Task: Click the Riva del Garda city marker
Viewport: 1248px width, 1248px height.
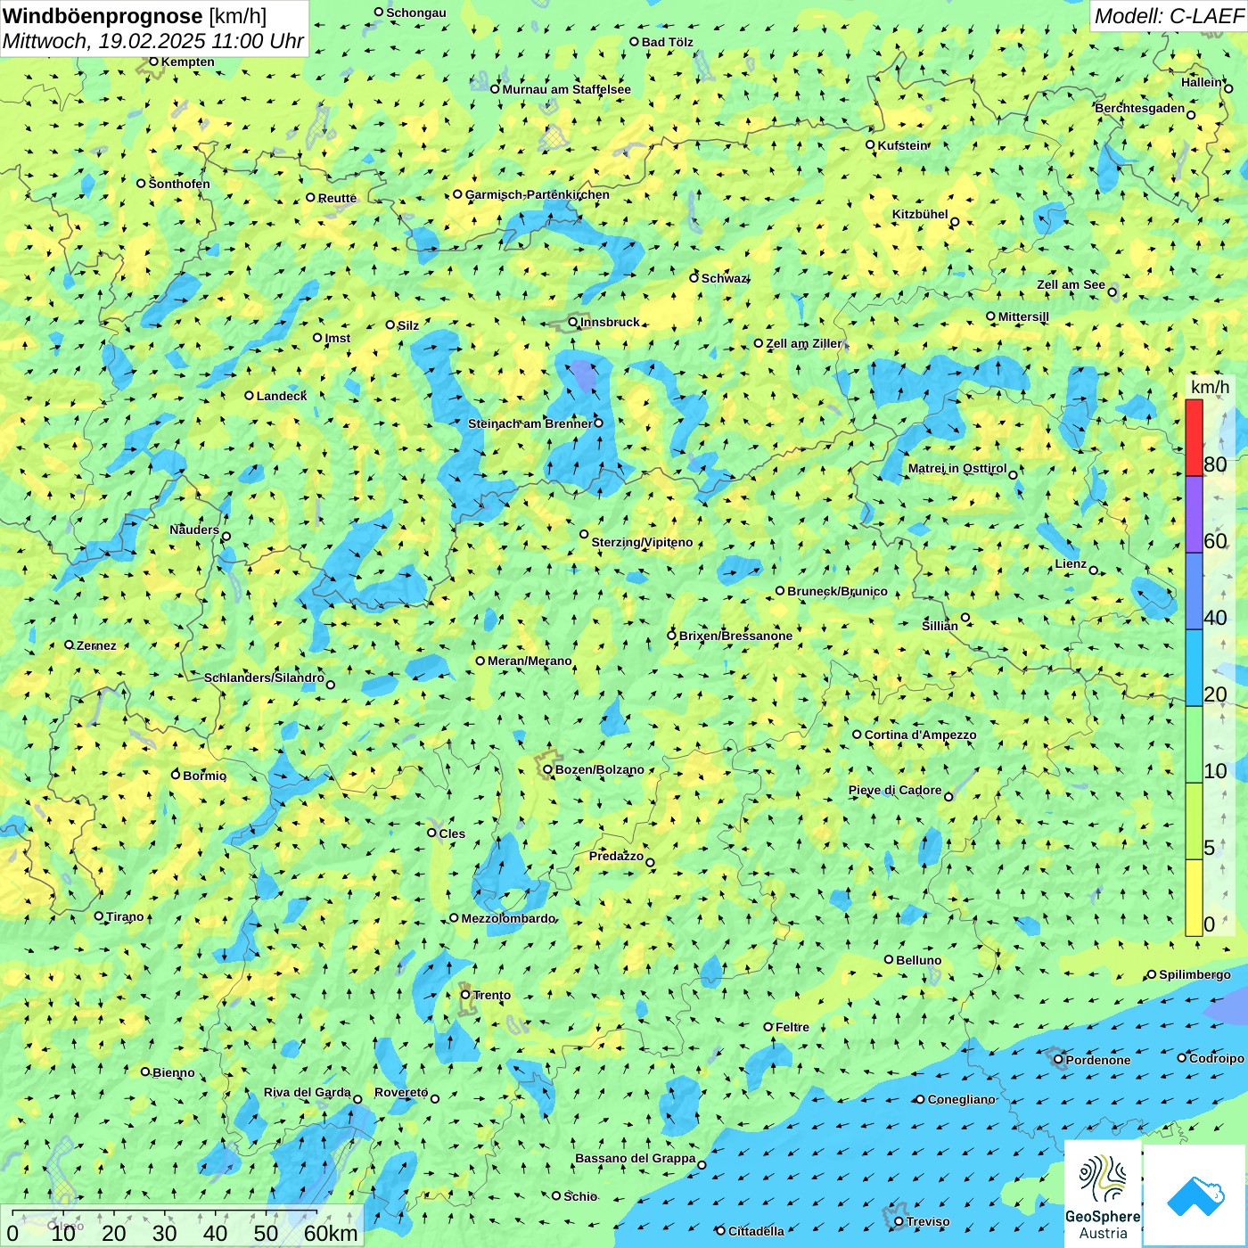Action: (357, 1099)
